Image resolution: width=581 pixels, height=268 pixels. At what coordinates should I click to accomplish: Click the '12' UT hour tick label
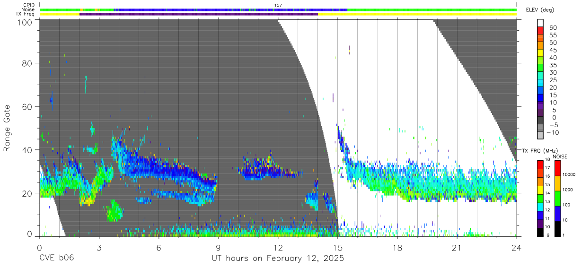point(278,248)
